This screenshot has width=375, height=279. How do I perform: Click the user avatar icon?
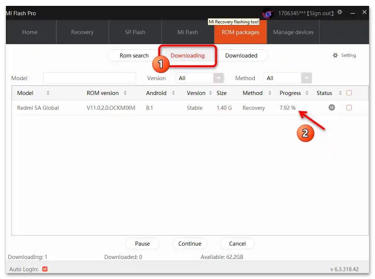tap(268, 13)
